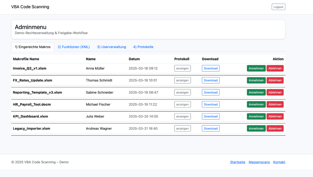Click Ablehnen for FX_Rates_Update.xlsm
This screenshot has height=177, width=313.
[275, 80]
